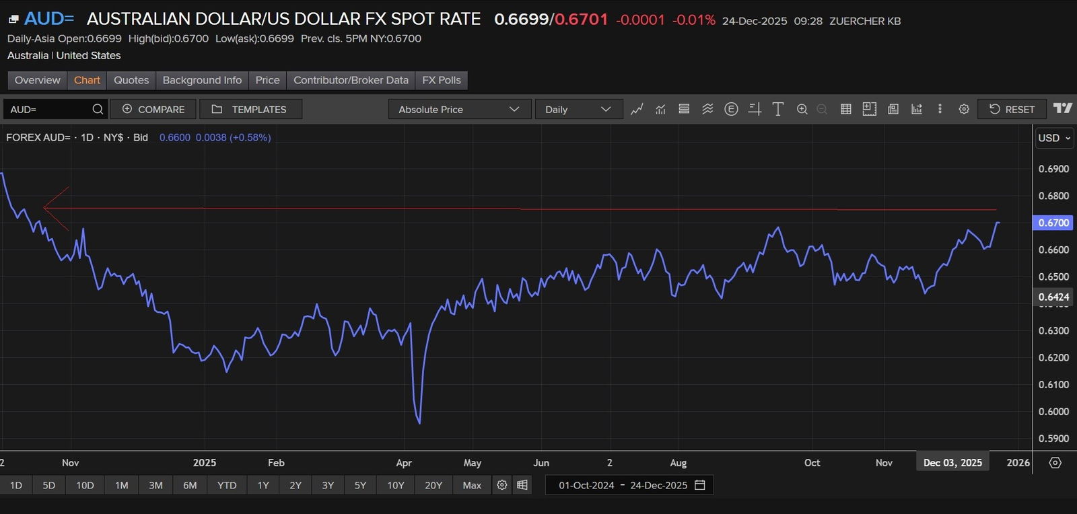Viewport: 1077px width, 514px height.
Task: Open the Daily interval dropdown
Action: tap(578, 109)
